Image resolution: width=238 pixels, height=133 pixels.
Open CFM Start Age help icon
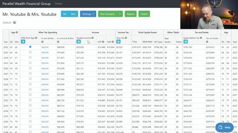point(36,38)
